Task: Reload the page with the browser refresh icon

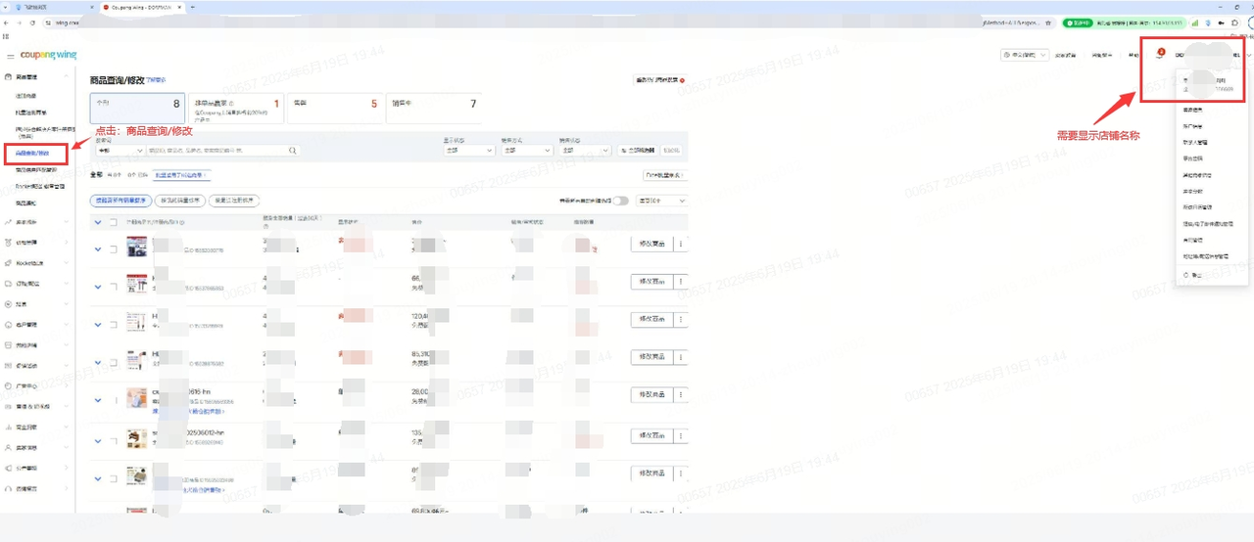Action: click(32, 23)
